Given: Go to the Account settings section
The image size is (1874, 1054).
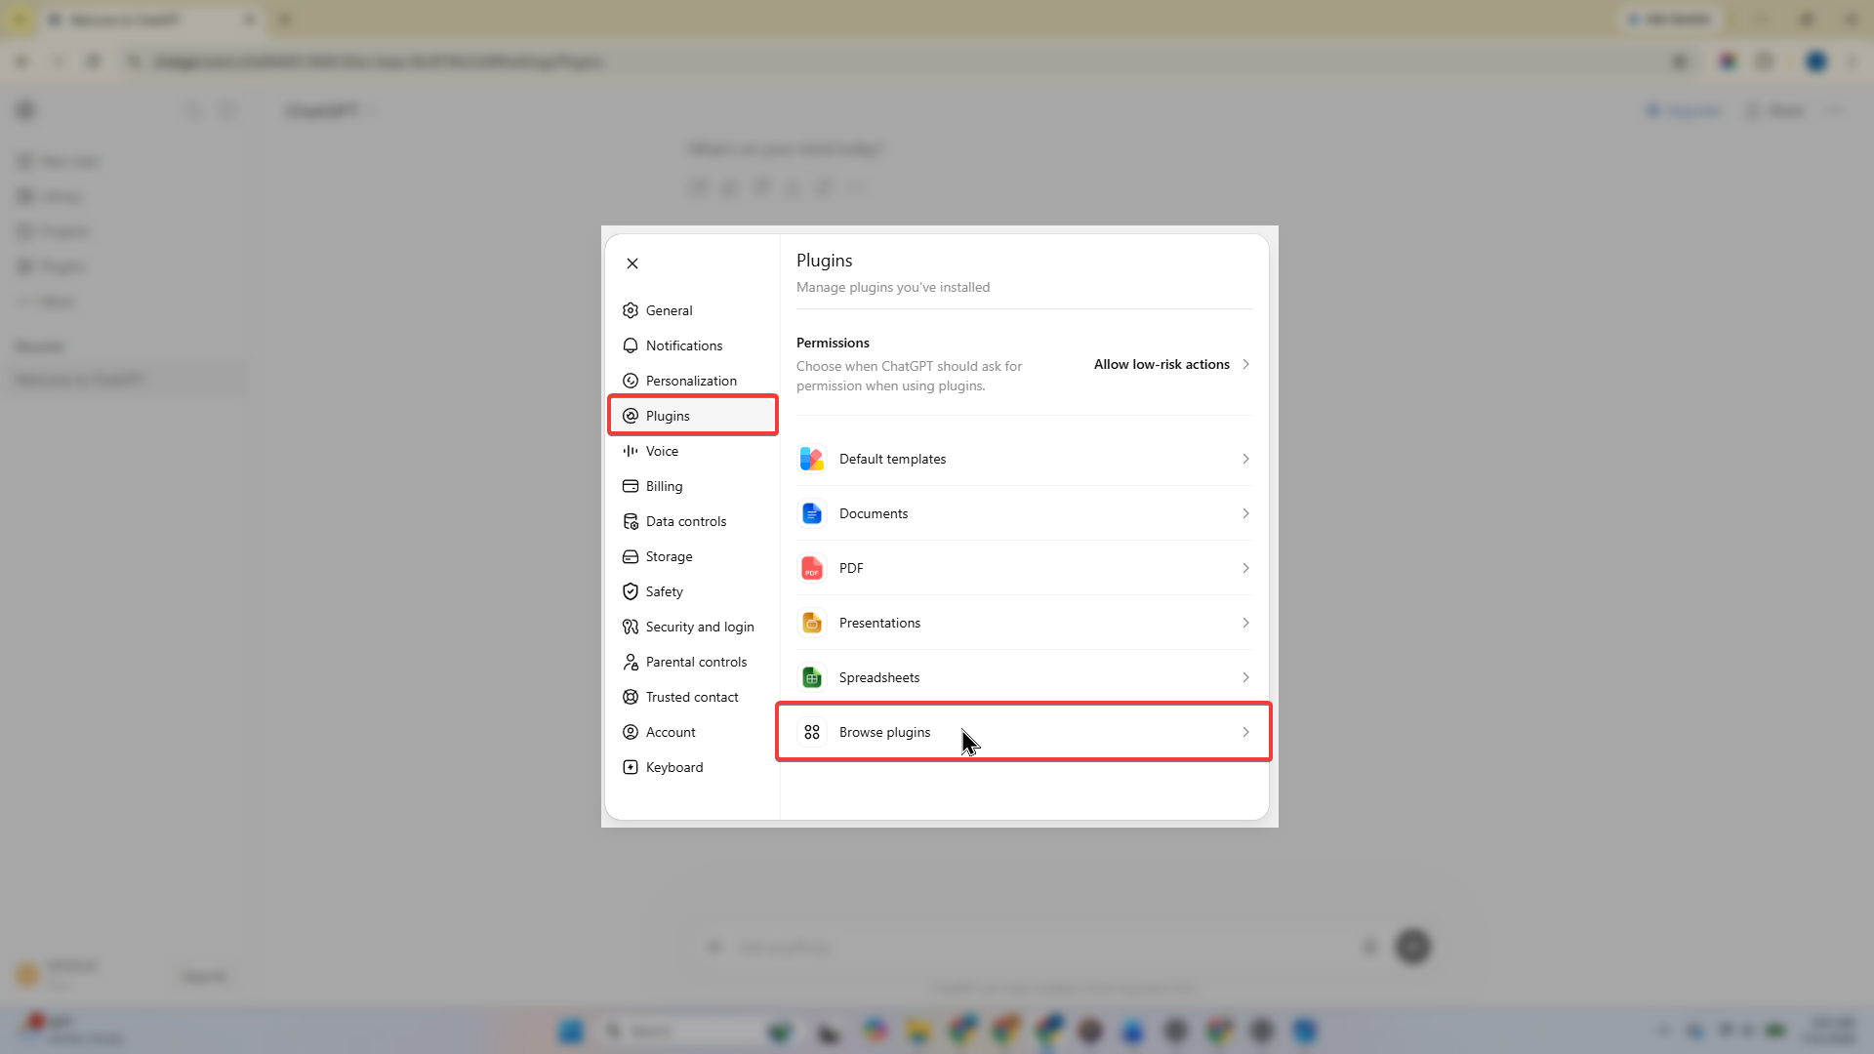Looking at the screenshot, I should (693, 732).
